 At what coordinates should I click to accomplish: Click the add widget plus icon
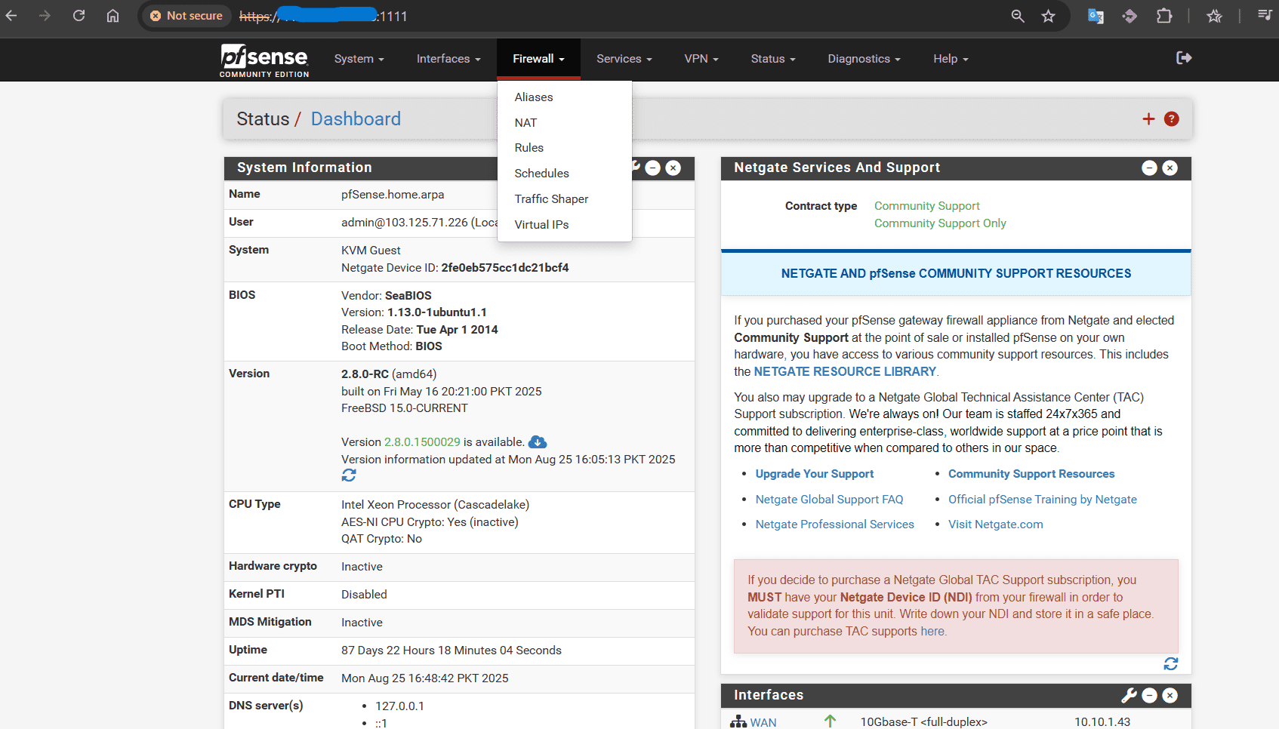click(x=1148, y=119)
